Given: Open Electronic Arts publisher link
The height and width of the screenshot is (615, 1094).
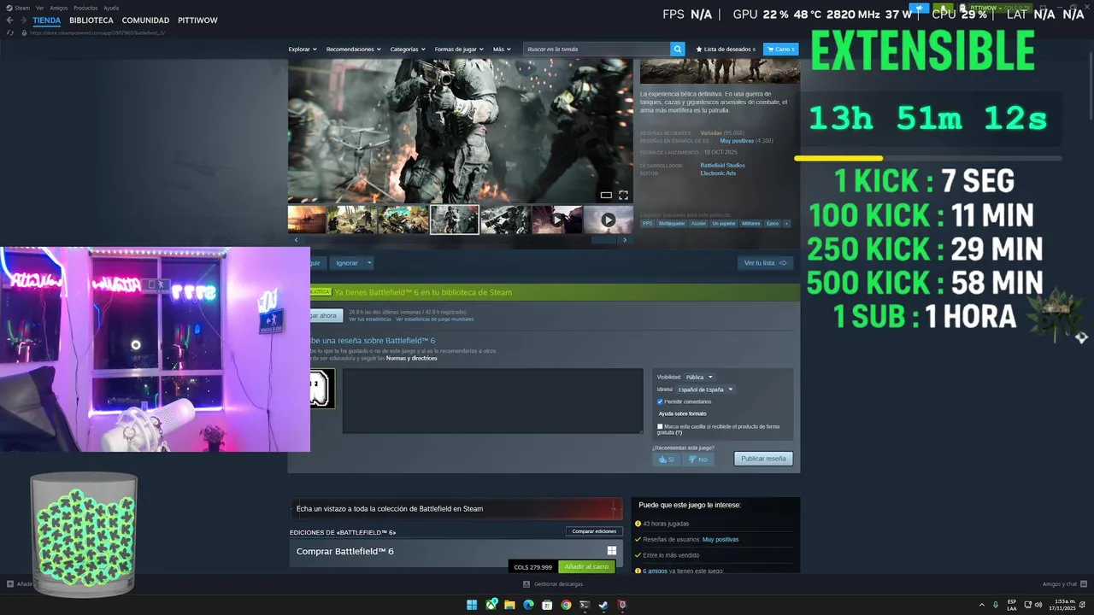Looking at the screenshot, I should 718,173.
